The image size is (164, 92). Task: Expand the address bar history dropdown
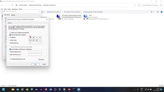tap(135, 5)
